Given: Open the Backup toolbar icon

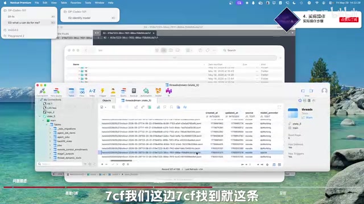Looking at the screenshot, I should coord(134,92).
